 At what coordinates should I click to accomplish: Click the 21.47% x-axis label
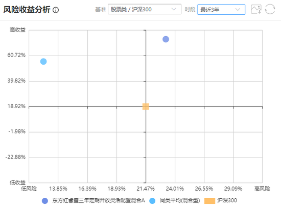click(x=146, y=189)
